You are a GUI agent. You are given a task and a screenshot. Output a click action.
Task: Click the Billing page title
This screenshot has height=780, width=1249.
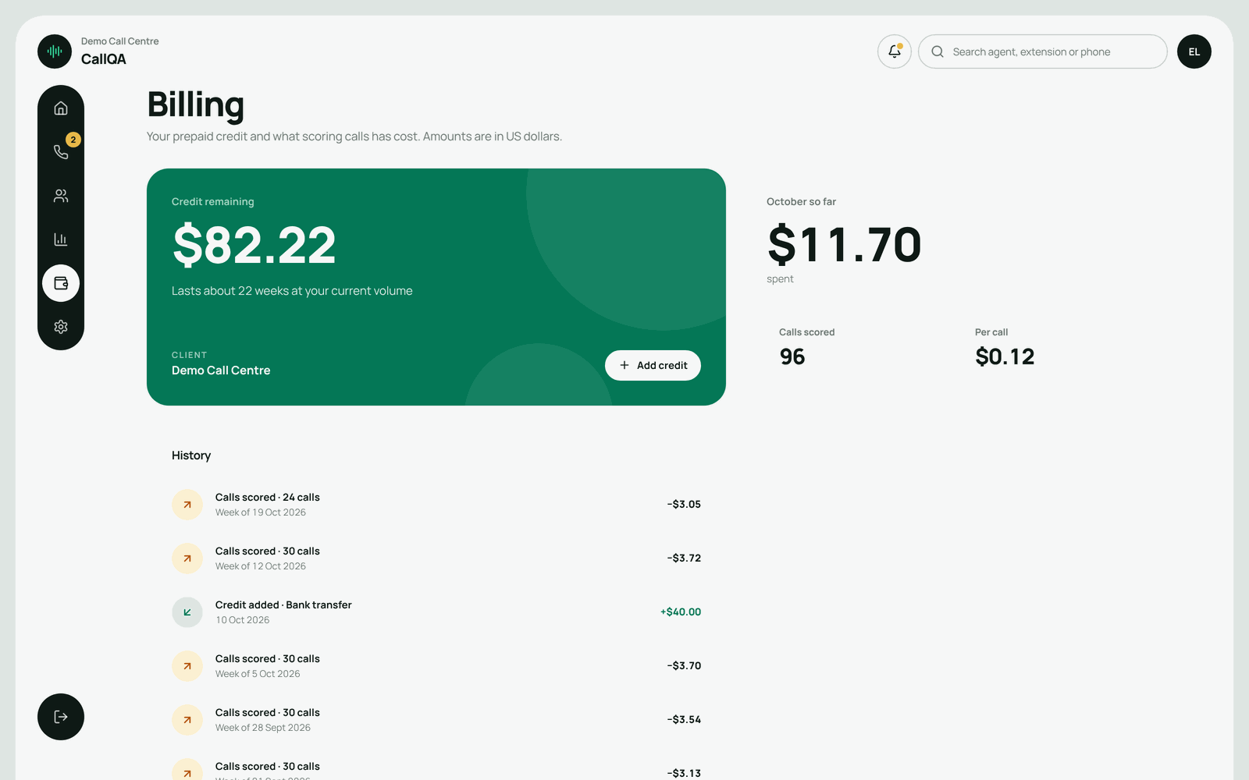coord(196,105)
